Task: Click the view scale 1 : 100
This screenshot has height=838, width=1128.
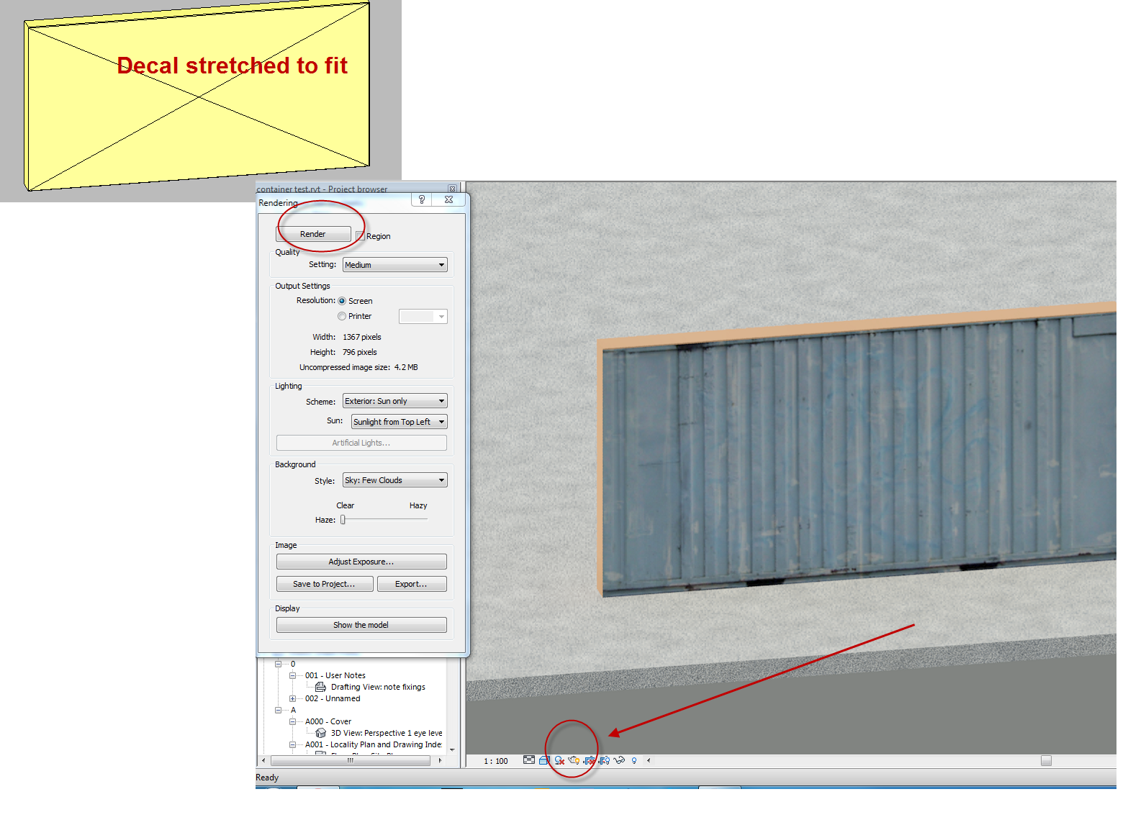Action: point(496,761)
